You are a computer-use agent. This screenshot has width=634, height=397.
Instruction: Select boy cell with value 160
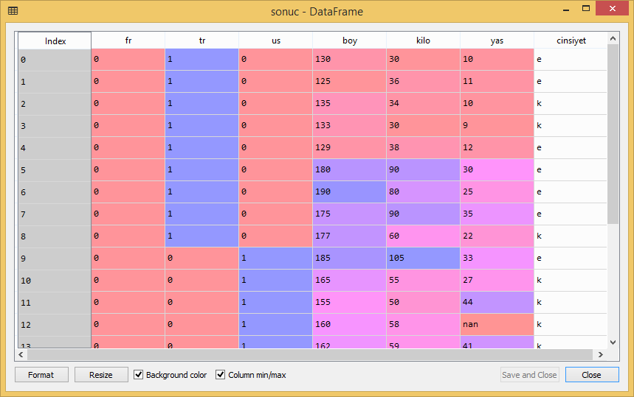coord(349,324)
